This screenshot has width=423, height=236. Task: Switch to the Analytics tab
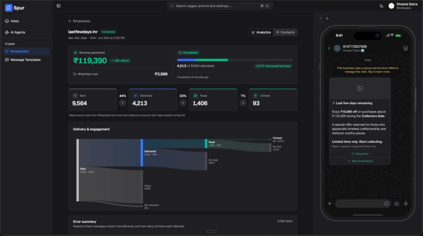261,32
